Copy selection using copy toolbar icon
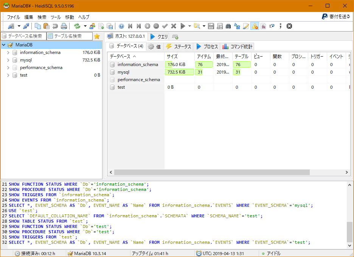The image size is (354, 257). [x=38, y=26]
